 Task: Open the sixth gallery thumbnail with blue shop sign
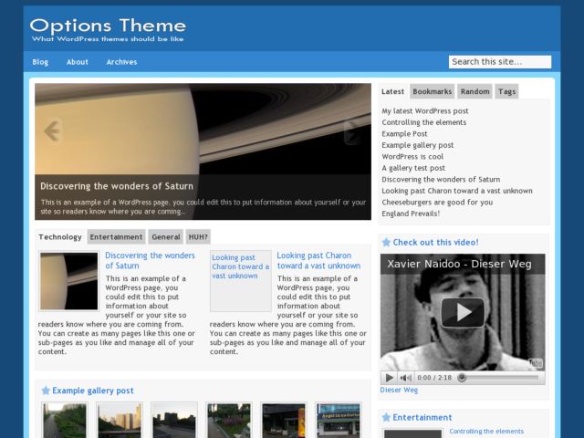pos(339,421)
